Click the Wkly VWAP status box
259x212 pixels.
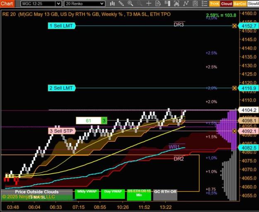pos(87,194)
